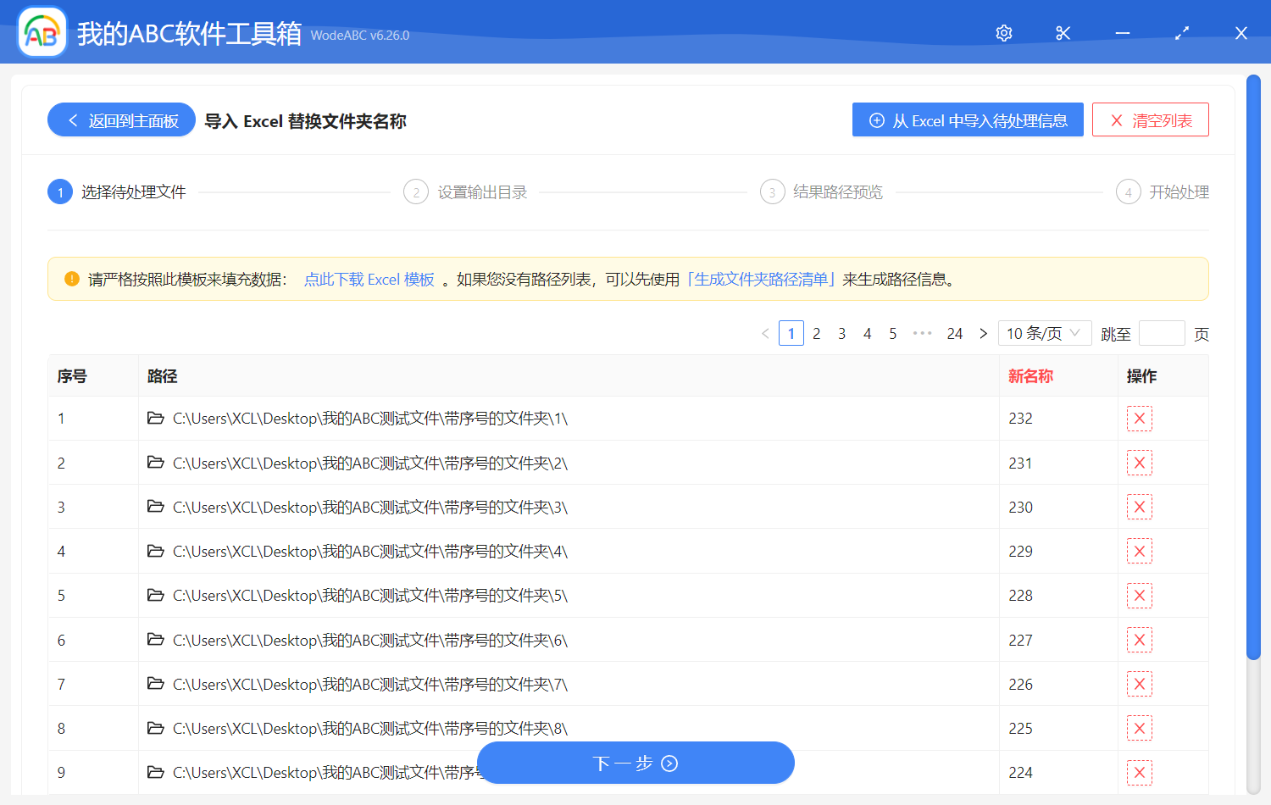
Task: Click 清空列表 to clear the list
Action: click(1150, 119)
